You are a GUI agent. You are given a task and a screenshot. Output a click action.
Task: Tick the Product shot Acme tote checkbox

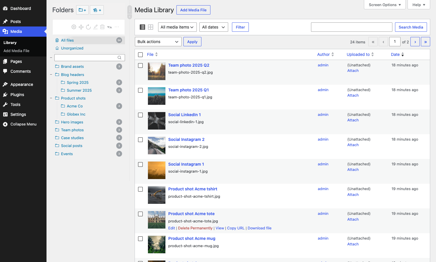click(x=140, y=214)
